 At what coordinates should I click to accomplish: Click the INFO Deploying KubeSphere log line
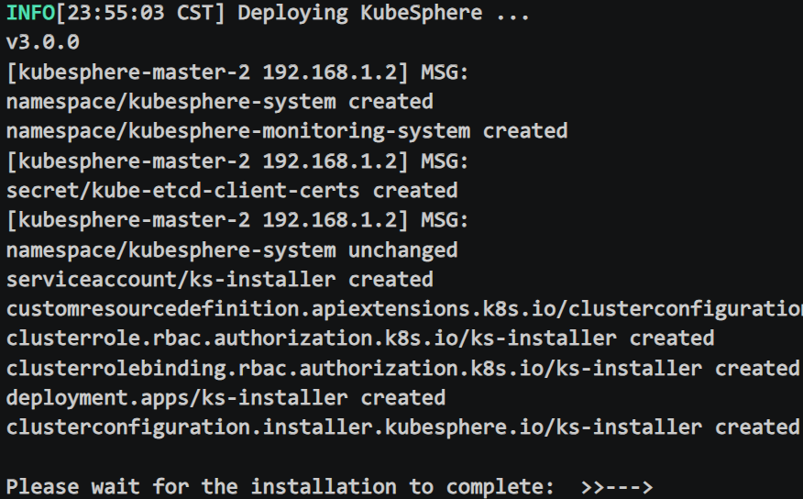[268, 14]
